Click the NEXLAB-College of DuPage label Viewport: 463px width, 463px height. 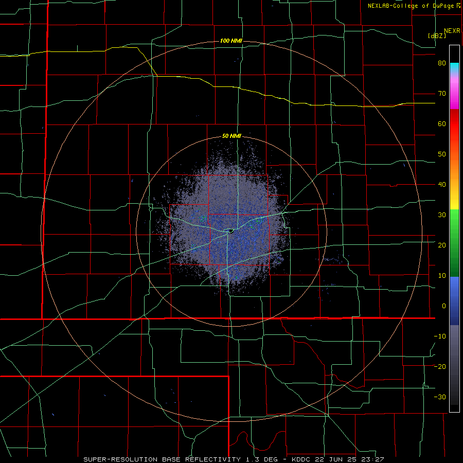coord(412,6)
